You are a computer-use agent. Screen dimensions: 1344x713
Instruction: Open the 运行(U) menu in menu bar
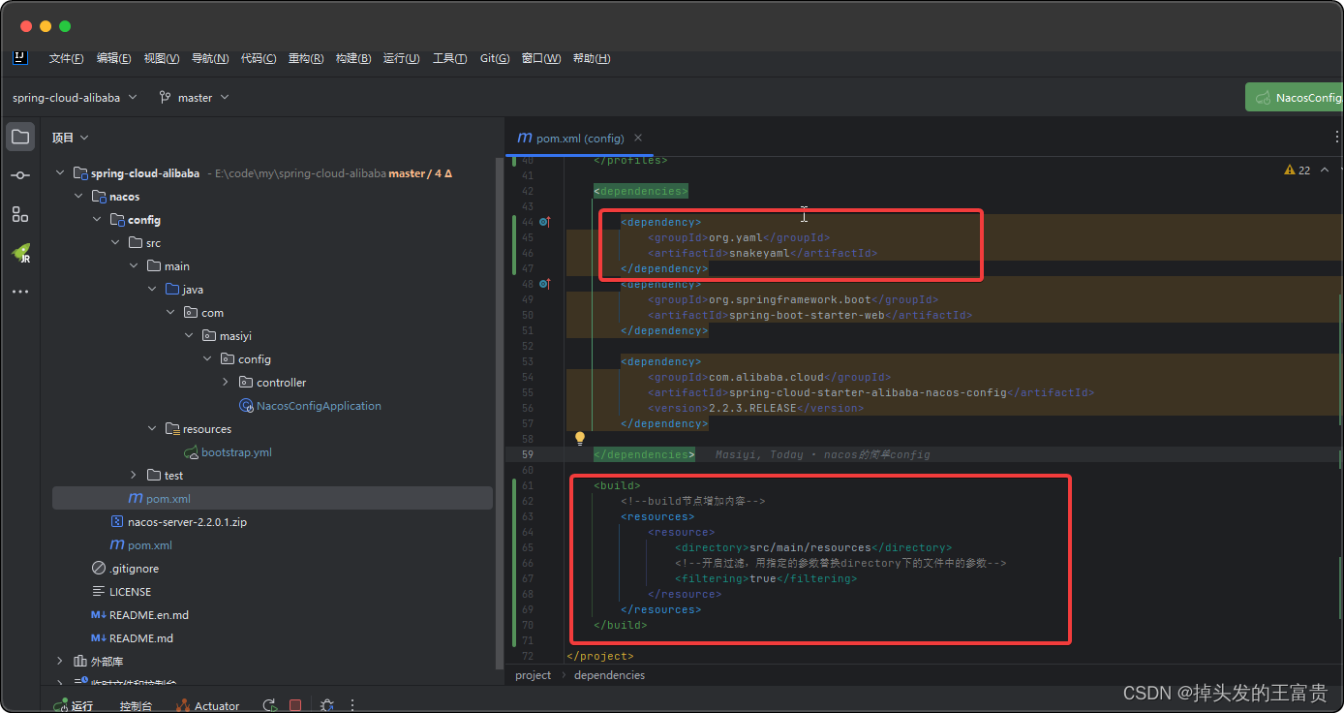(x=402, y=58)
